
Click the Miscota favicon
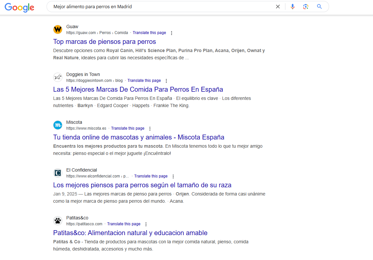57,125
